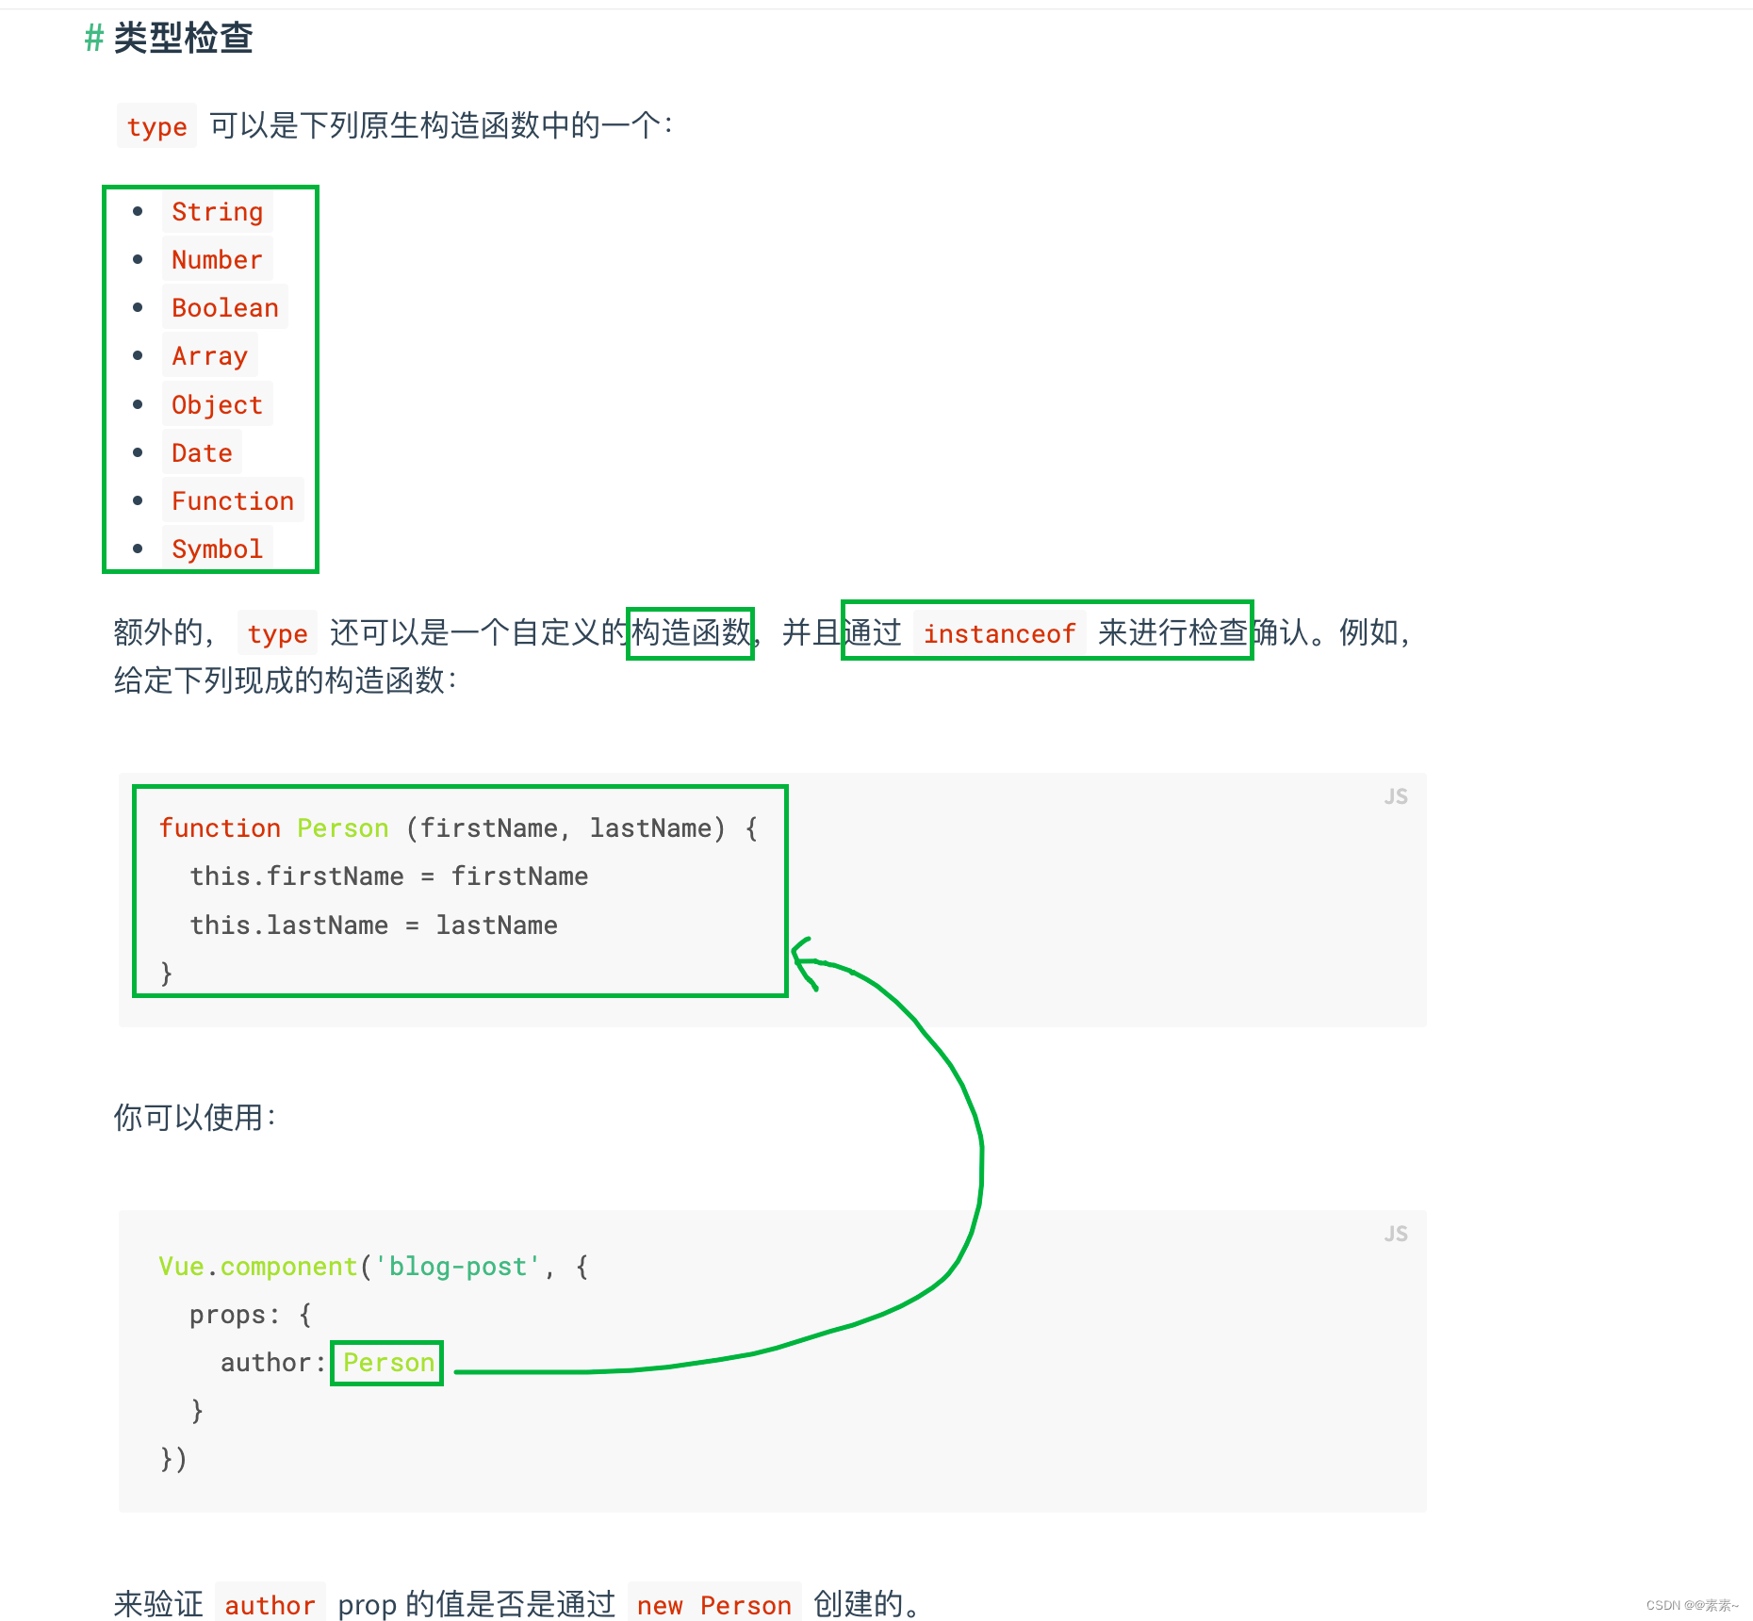The height and width of the screenshot is (1621, 1753).
Task: Click the author inline code tag near bottom
Action: pos(270,1605)
